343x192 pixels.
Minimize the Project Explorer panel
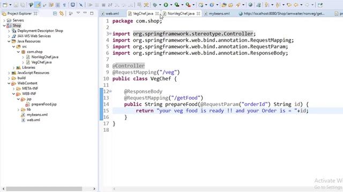[85, 13]
